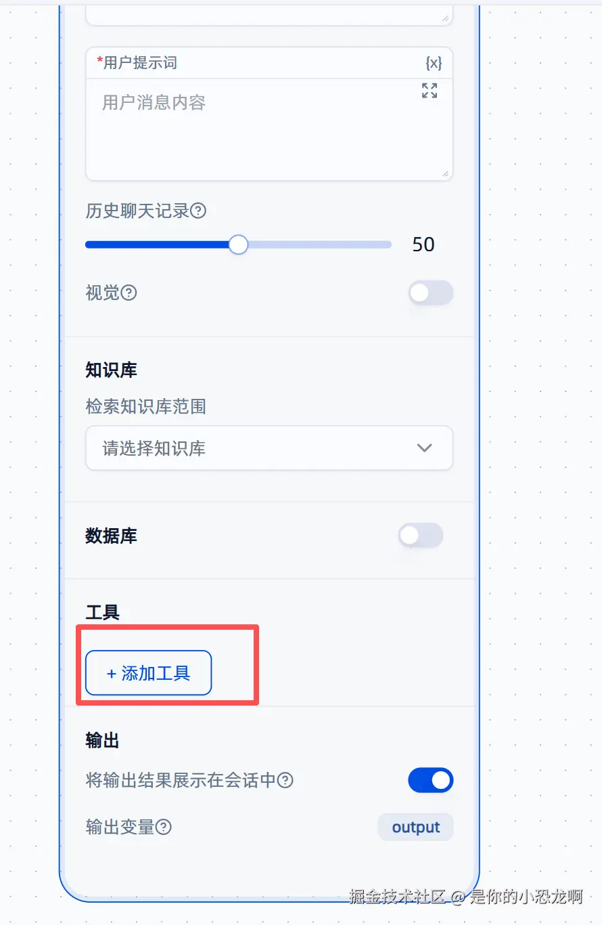This screenshot has width=602, height=925.
Task: Focus the 用户消息内容 prompt input field
Action: 269,129
